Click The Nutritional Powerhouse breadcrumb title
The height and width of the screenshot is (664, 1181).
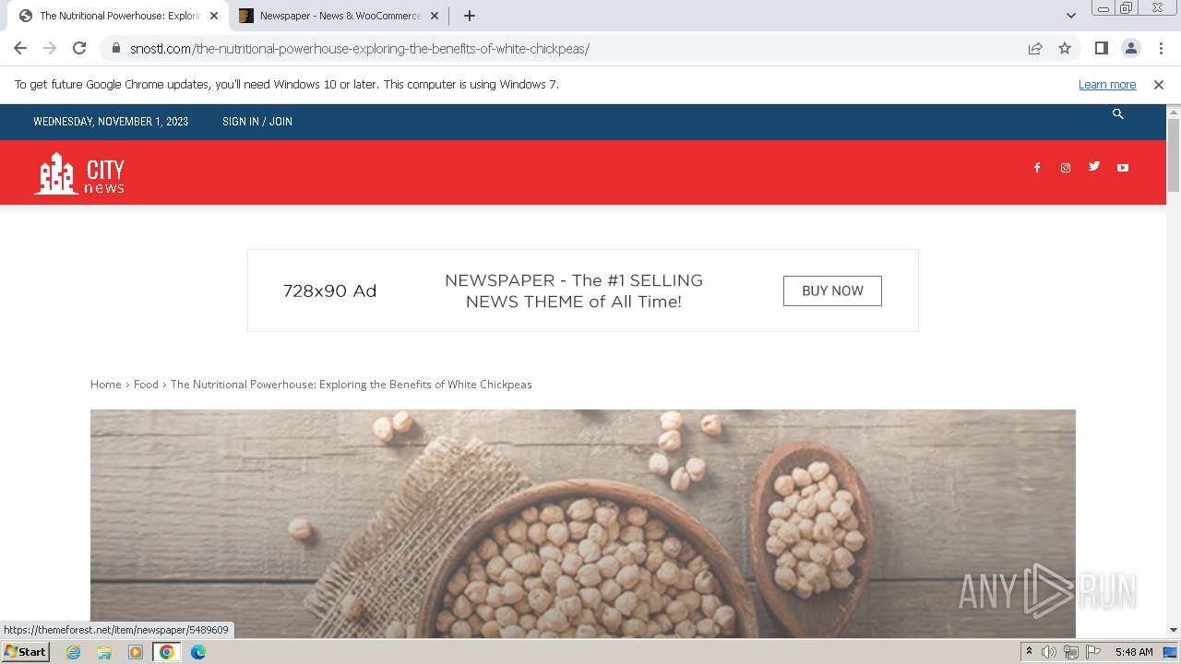point(352,385)
